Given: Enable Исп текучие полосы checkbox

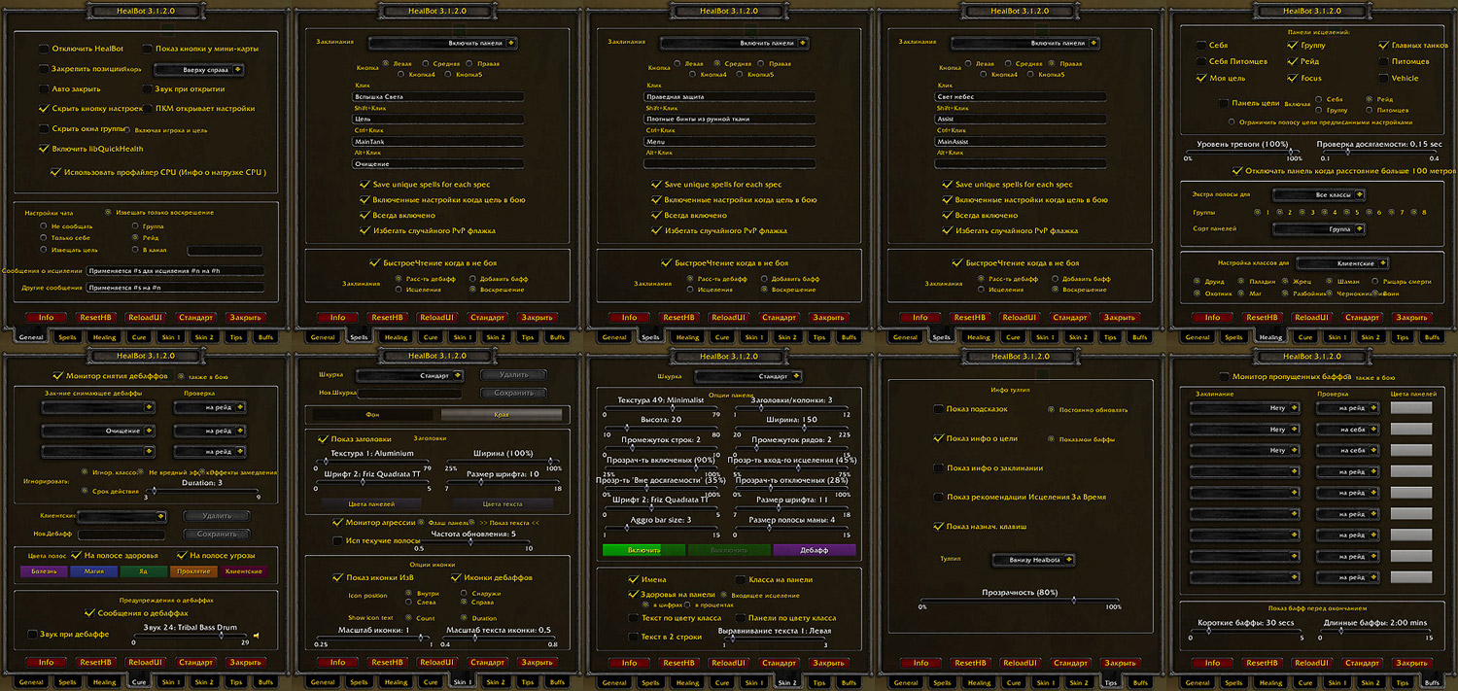Looking at the screenshot, I should [337, 540].
